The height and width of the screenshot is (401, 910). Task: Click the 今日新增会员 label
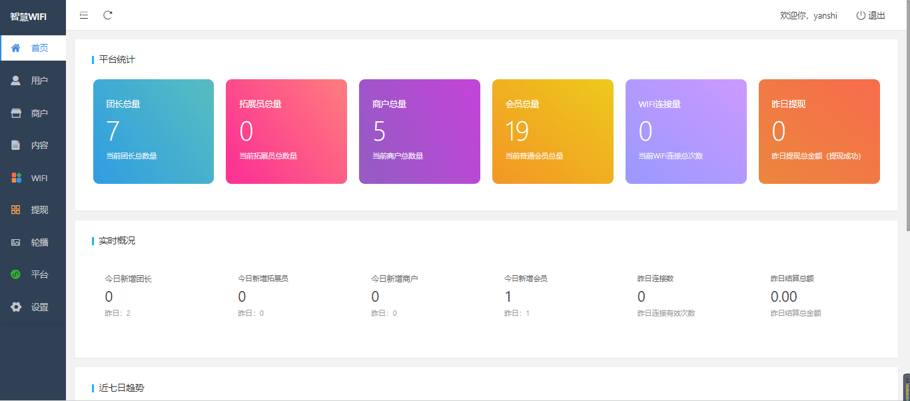[526, 278]
